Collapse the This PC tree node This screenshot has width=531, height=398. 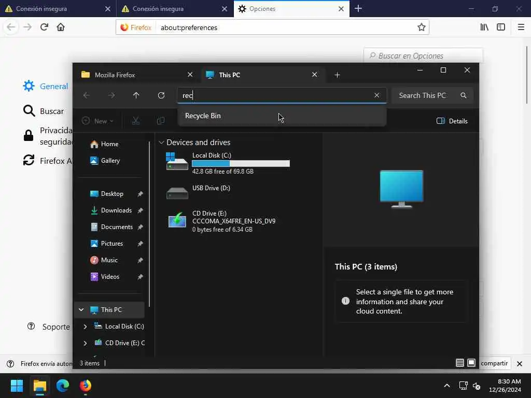(81, 310)
